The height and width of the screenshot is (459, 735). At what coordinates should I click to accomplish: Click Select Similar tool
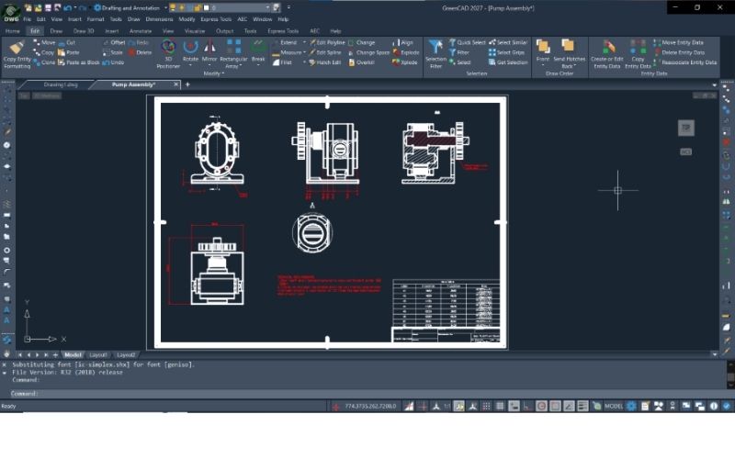(508, 42)
